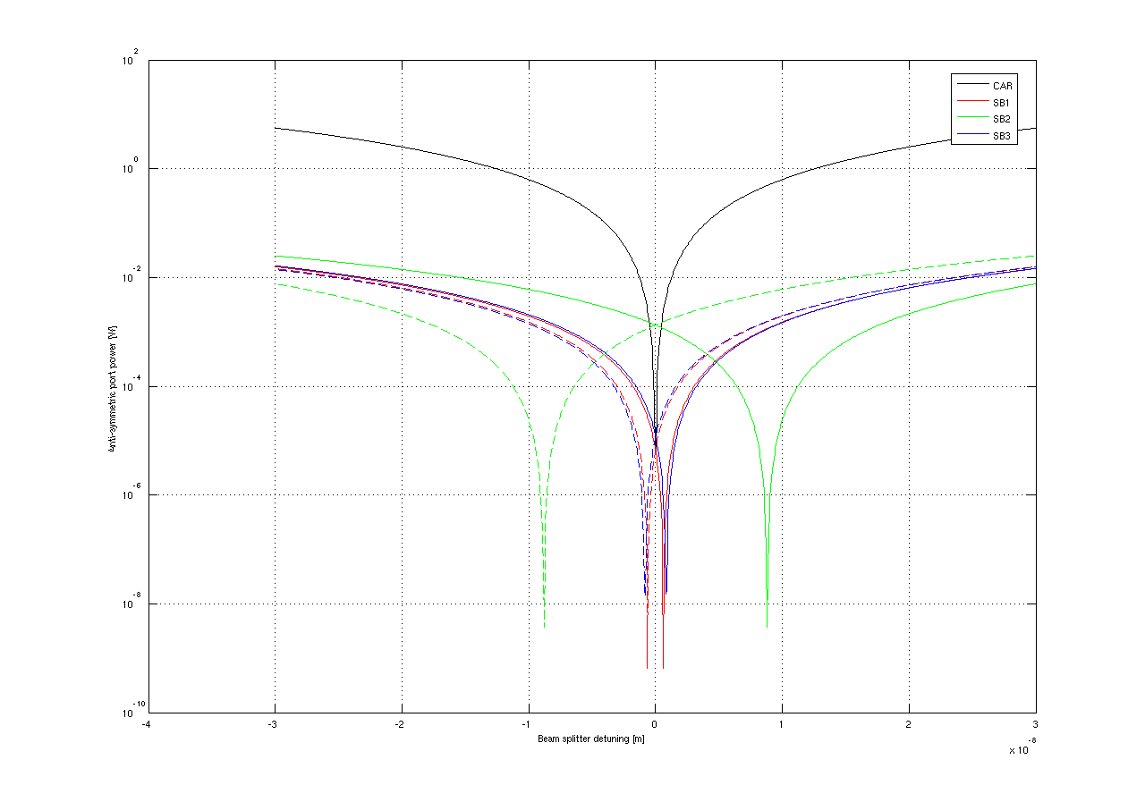The image size is (1145, 802).
Task: Click the x-axis tick label 0
Action: [x=655, y=723]
